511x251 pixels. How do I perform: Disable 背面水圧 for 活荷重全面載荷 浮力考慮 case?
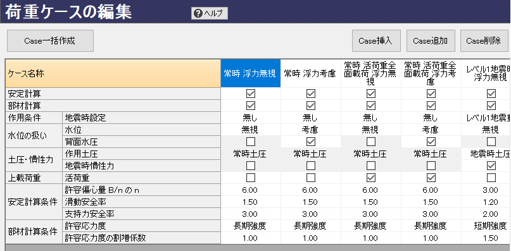click(431, 142)
